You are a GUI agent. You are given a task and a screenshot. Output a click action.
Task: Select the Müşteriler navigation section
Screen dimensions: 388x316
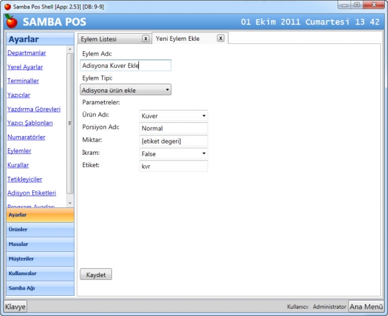(40, 259)
